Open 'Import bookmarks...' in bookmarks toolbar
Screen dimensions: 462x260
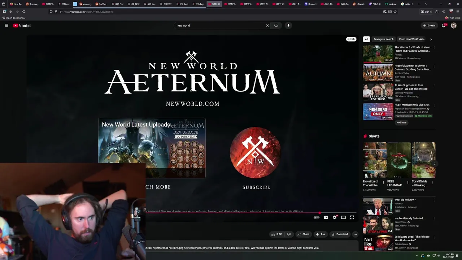click(14, 18)
